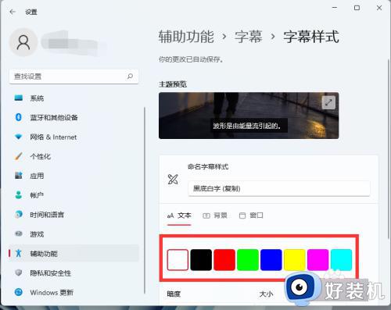
Task: Select the yellow text color swatch
Action: click(295, 260)
